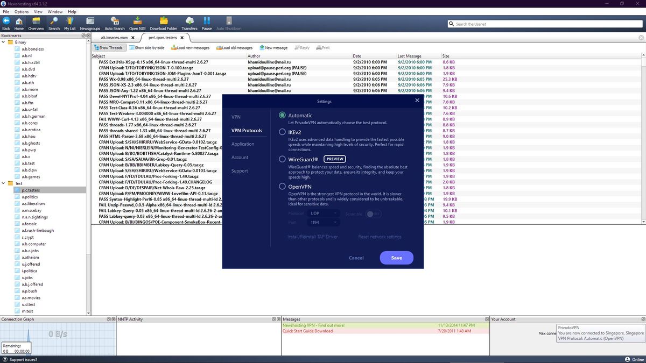Open the Port 1194 dropdown
Viewport: 646px width, 363px height.
tap(323, 222)
